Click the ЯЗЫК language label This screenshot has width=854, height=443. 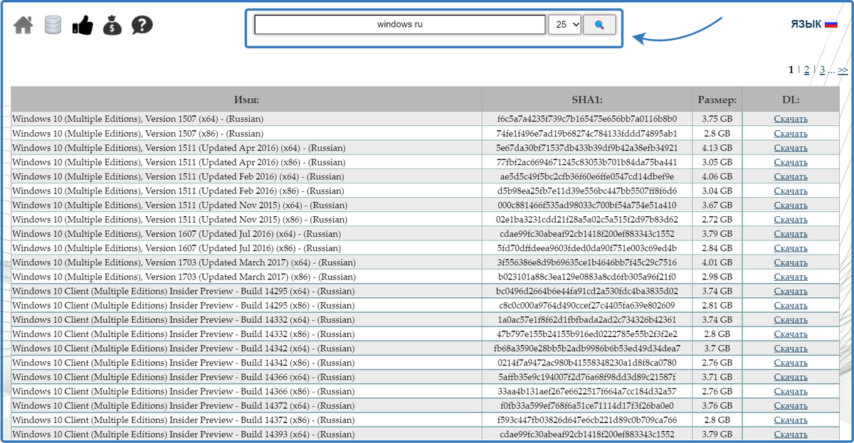(806, 24)
